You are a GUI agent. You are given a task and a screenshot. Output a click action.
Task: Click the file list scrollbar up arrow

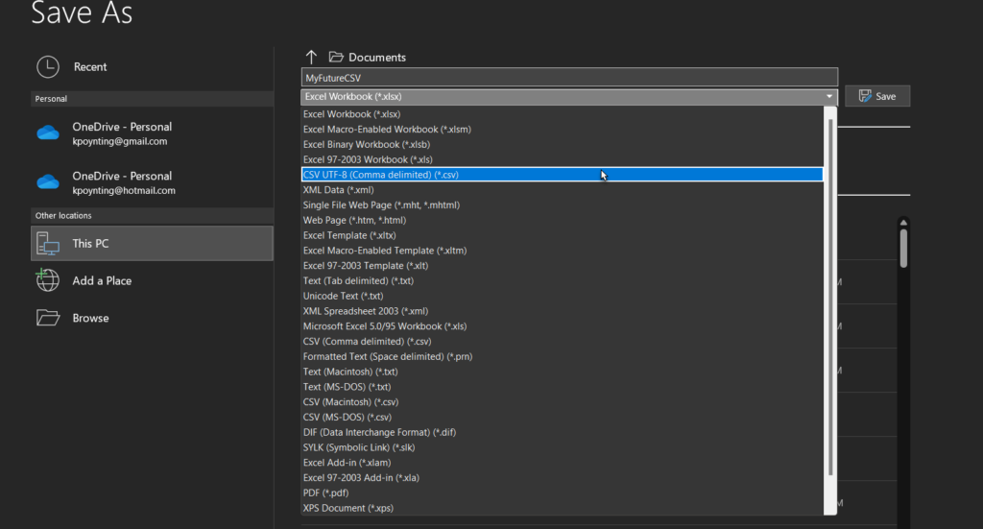[x=903, y=222]
